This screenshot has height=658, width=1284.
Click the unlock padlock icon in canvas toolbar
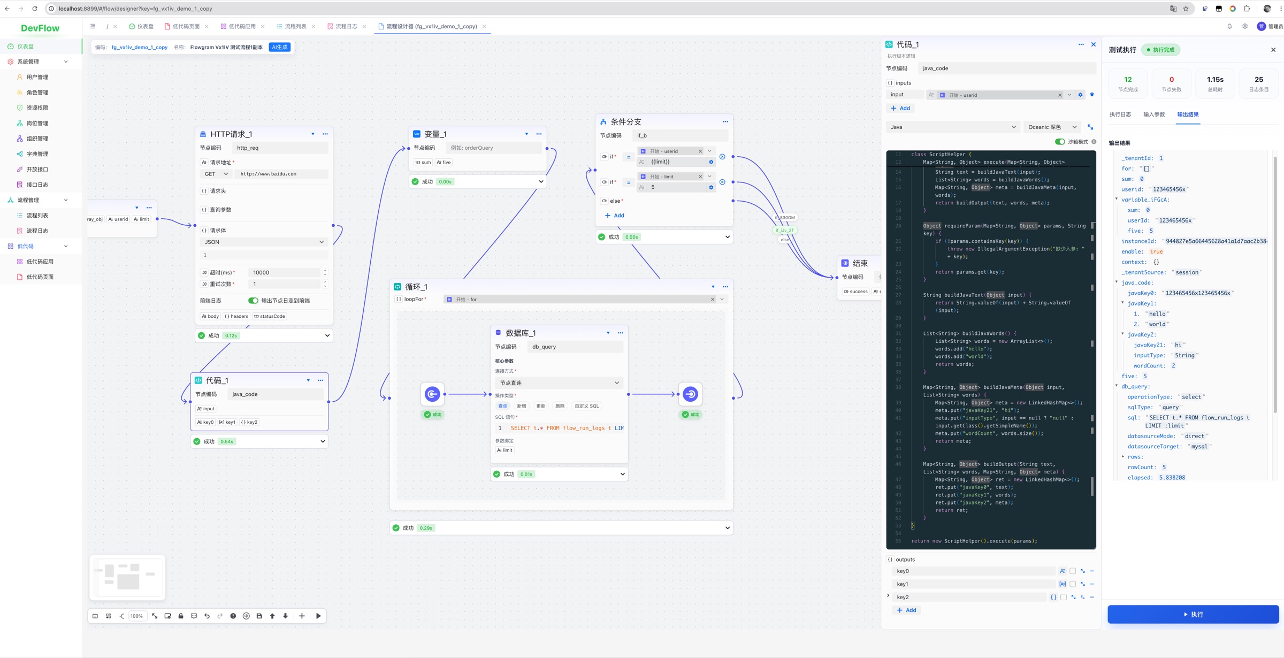(x=181, y=616)
